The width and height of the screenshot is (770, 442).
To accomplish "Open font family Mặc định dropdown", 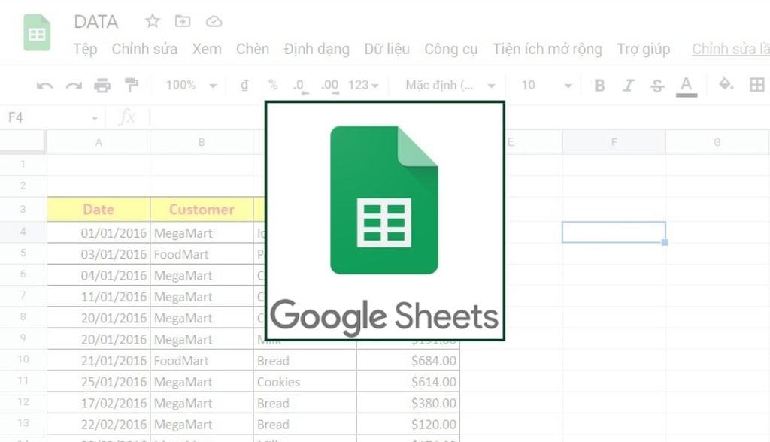I will pos(450,86).
